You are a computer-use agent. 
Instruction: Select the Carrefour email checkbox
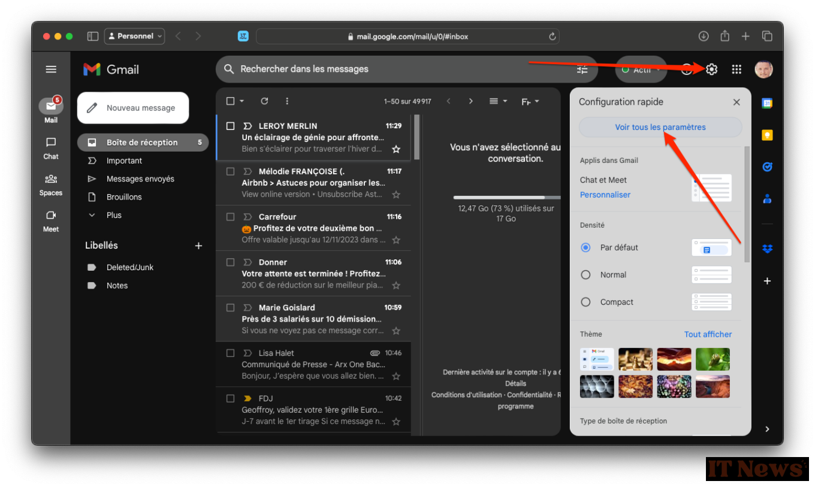tap(230, 217)
